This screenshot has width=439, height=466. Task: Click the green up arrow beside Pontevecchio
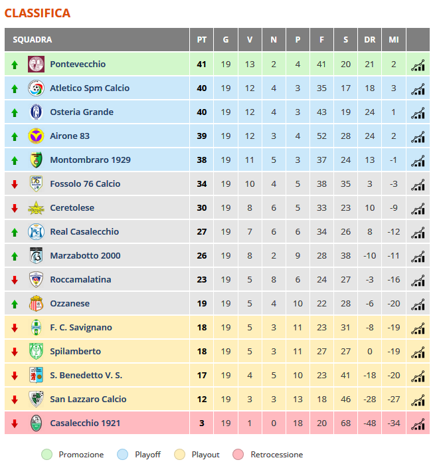point(15,64)
